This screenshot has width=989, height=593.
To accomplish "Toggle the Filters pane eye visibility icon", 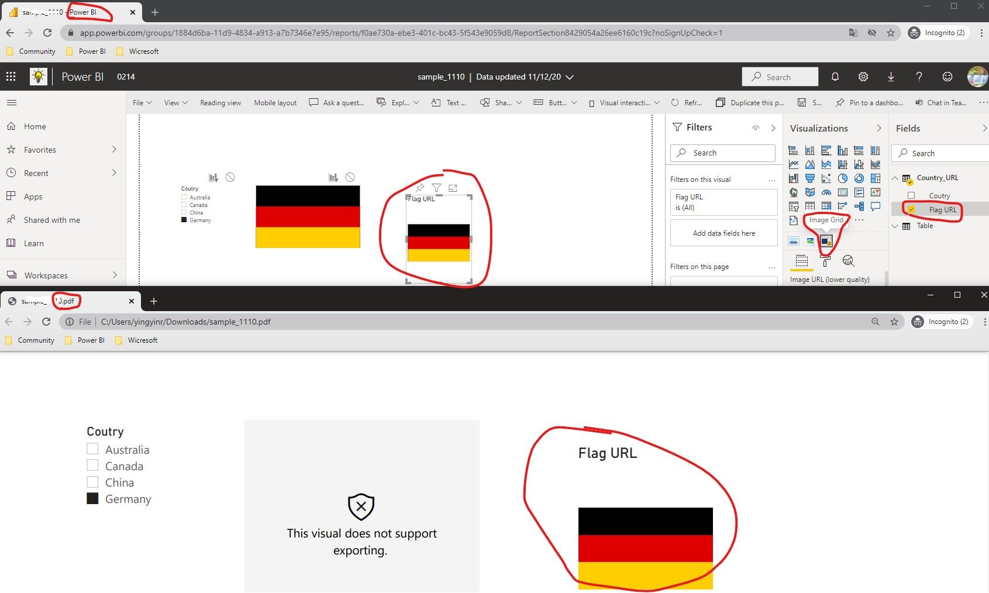I will pyautogui.click(x=756, y=127).
